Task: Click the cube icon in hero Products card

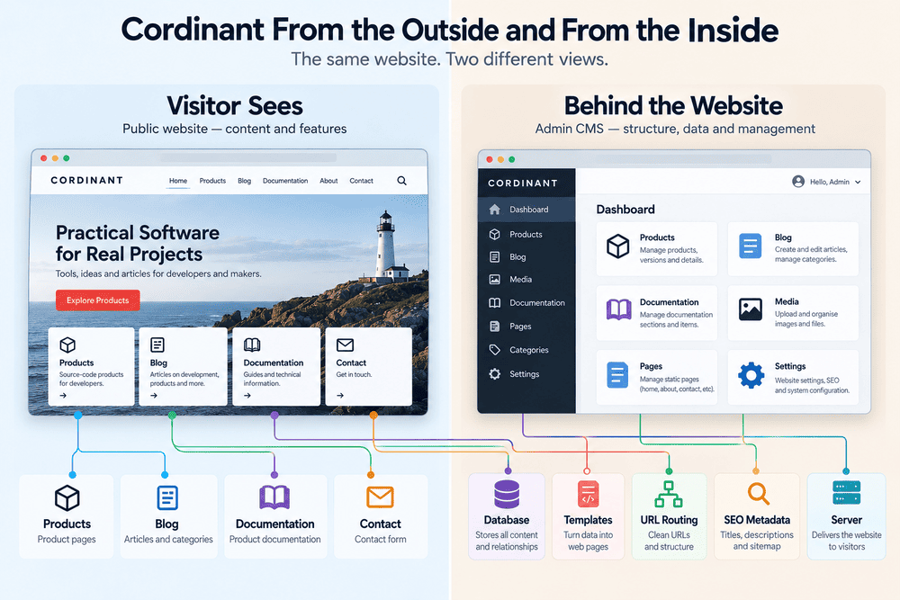Action: click(x=67, y=345)
